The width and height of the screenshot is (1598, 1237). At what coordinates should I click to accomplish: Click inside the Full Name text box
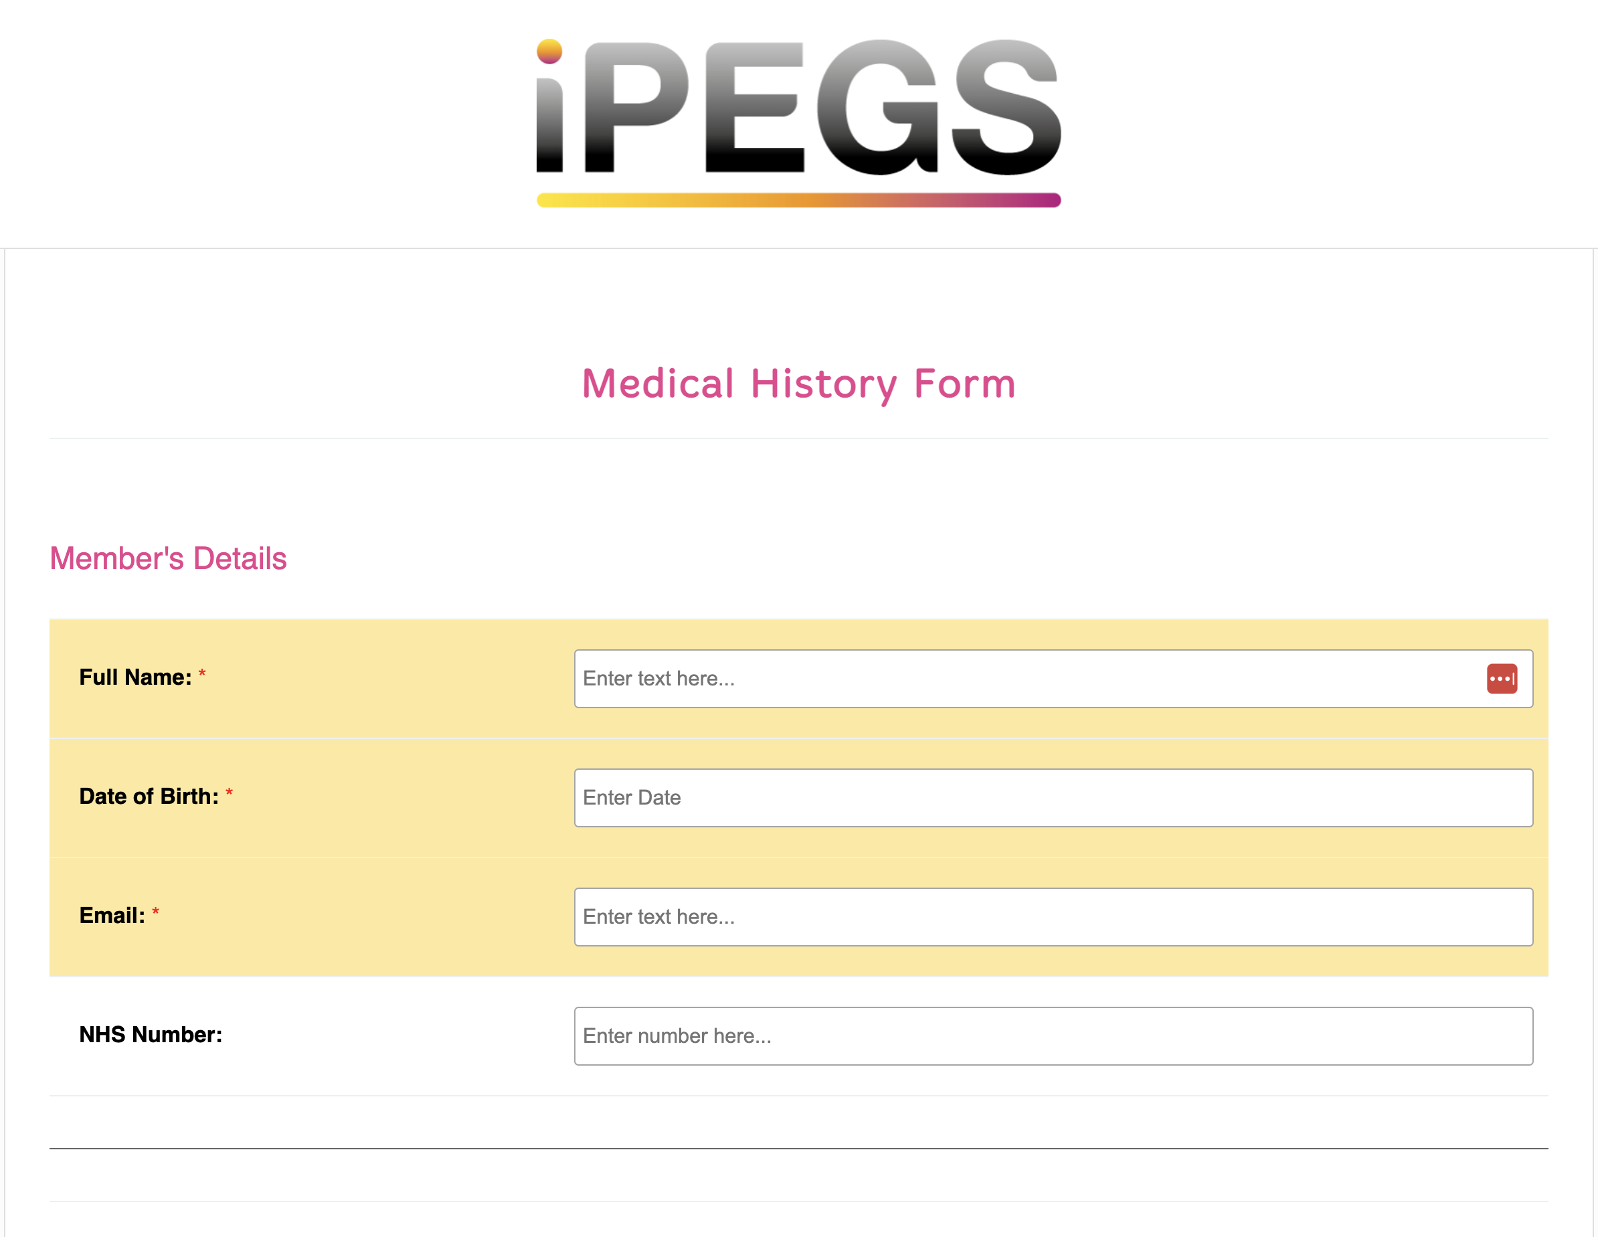tap(951, 679)
